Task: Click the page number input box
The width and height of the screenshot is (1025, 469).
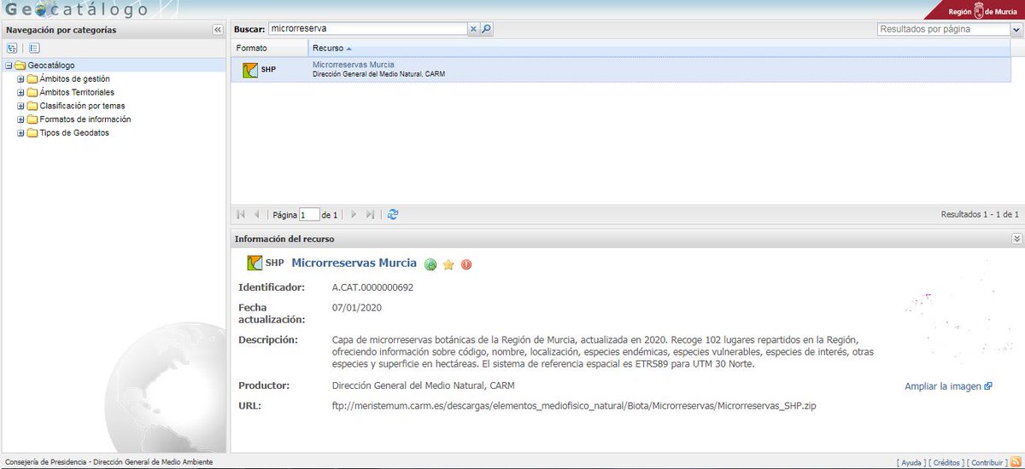Action: click(x=309, y=215)
